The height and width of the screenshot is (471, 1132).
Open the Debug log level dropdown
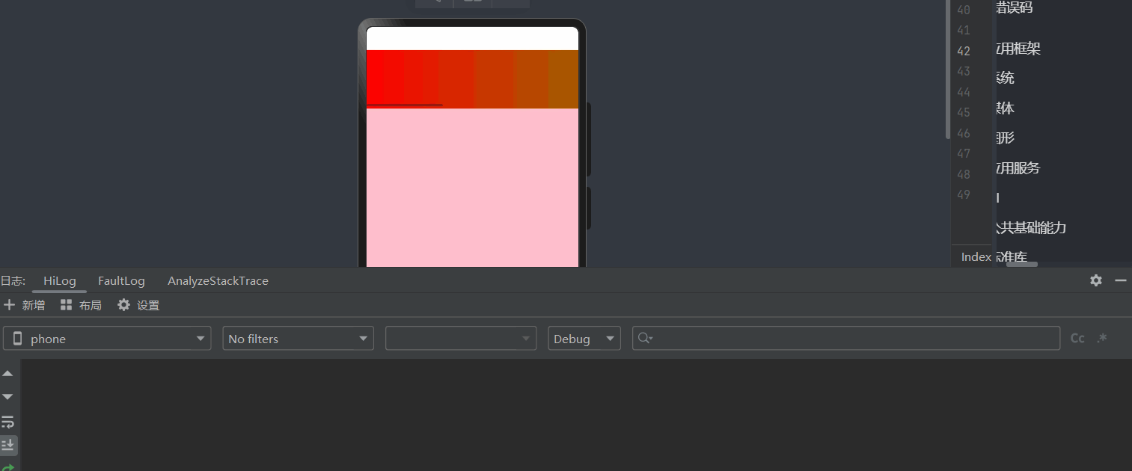[584, 338]
